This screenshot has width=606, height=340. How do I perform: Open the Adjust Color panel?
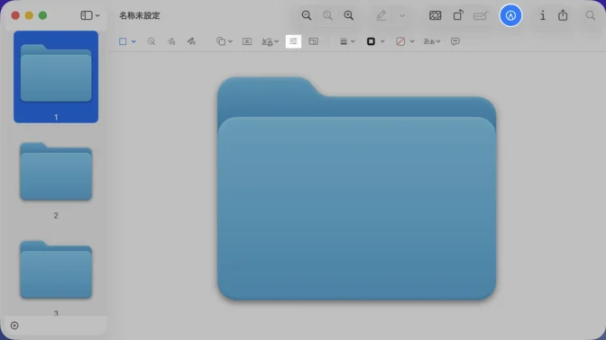[x=293, y=41]
